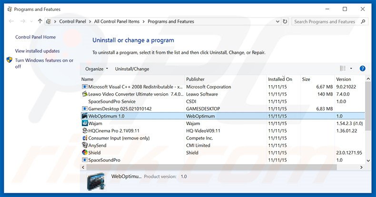Click the WebOptimum 1.0 list icon
This screenshot has width=376, height=197.
point(85,116)
